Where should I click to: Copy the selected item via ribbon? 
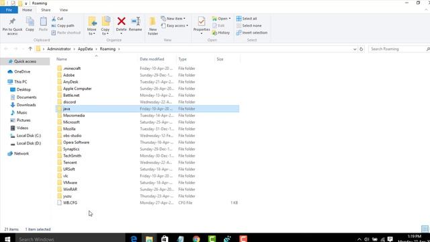click(x=30, y=24)
